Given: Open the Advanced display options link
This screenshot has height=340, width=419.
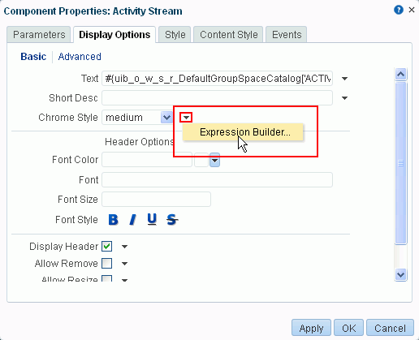Looking at the screenshot, I should tap(80, 57).
